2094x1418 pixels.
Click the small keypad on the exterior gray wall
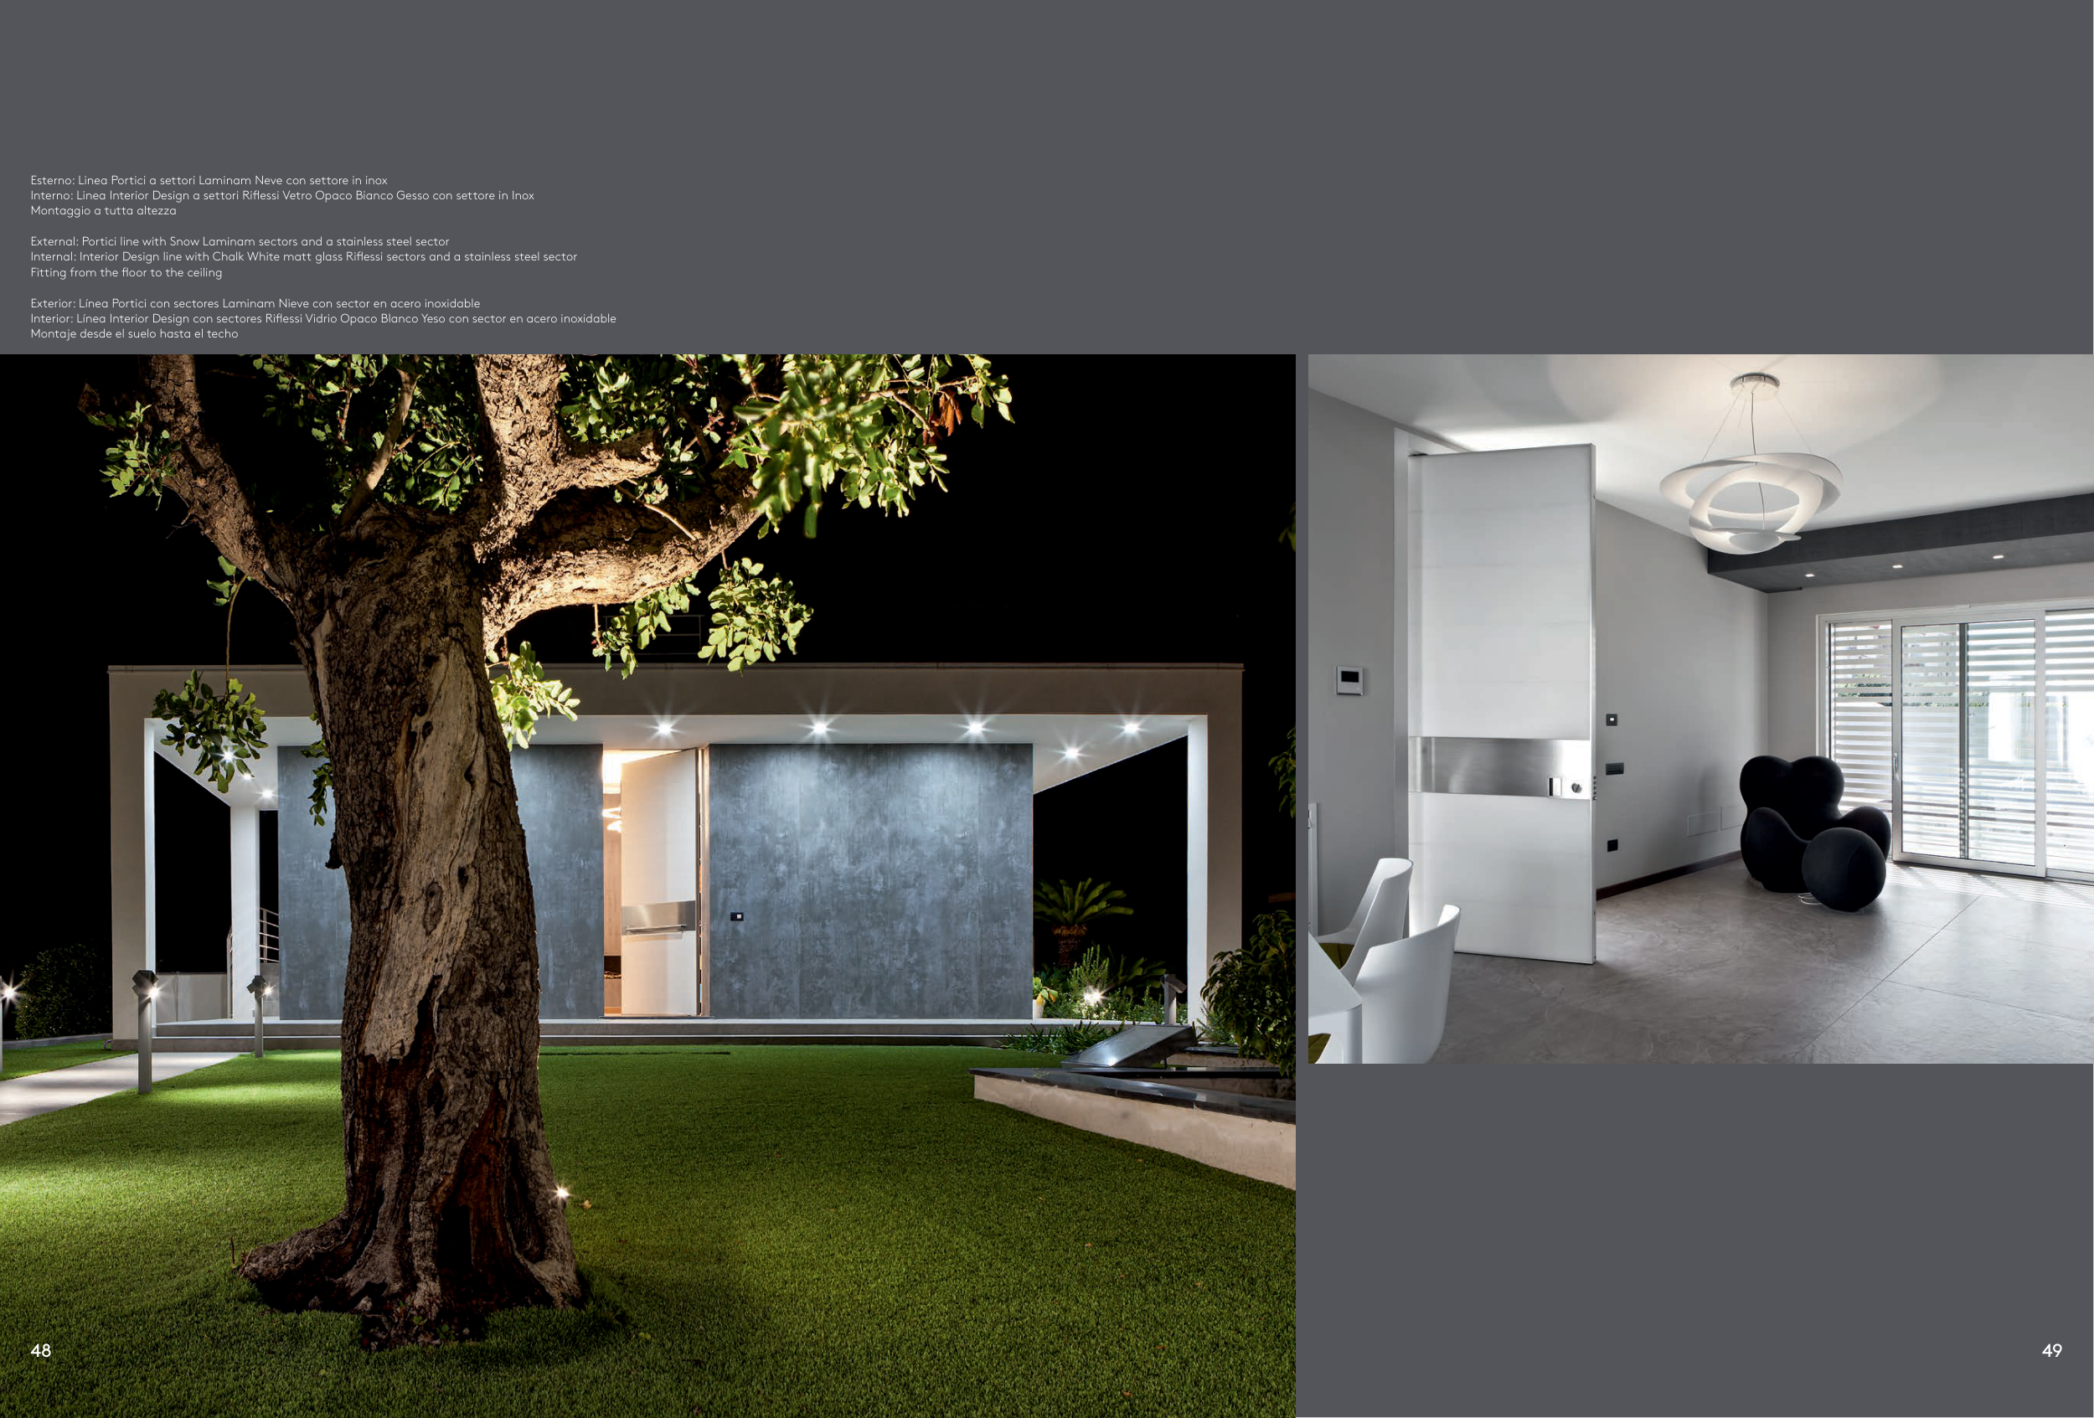pos(737,916)
